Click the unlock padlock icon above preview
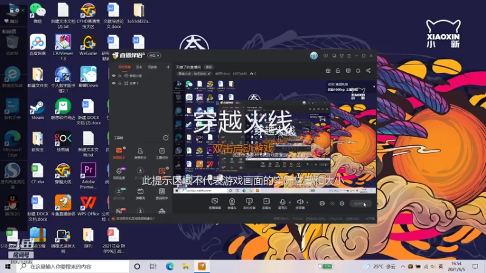The image size is (486, 273). 338,70
